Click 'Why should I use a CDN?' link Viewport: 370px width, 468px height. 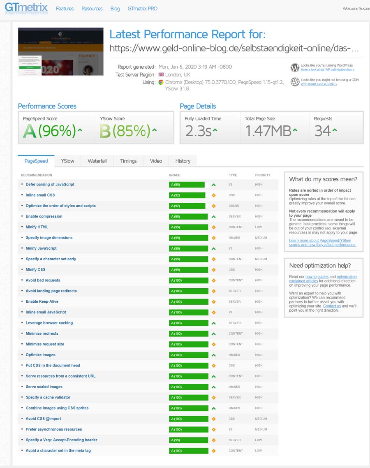coord(319,84)
